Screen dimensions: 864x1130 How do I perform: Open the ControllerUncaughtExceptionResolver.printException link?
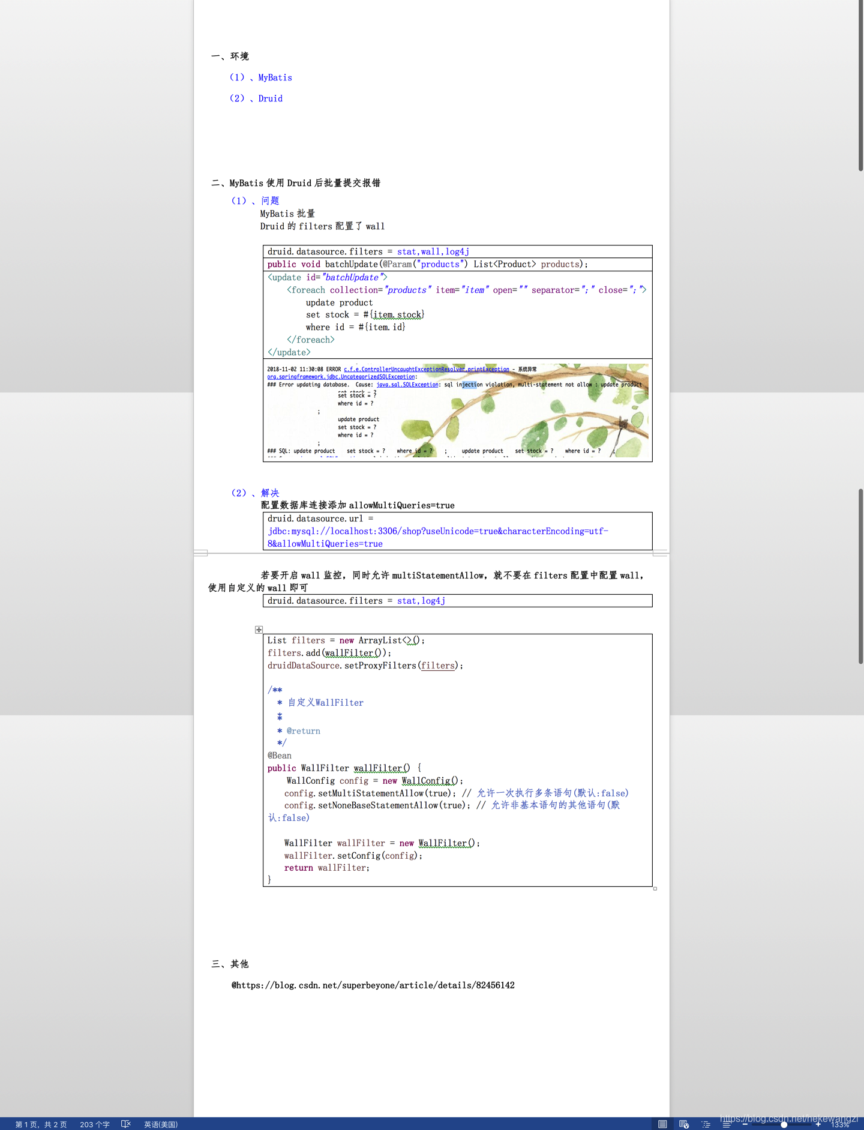tap(426, 369)
